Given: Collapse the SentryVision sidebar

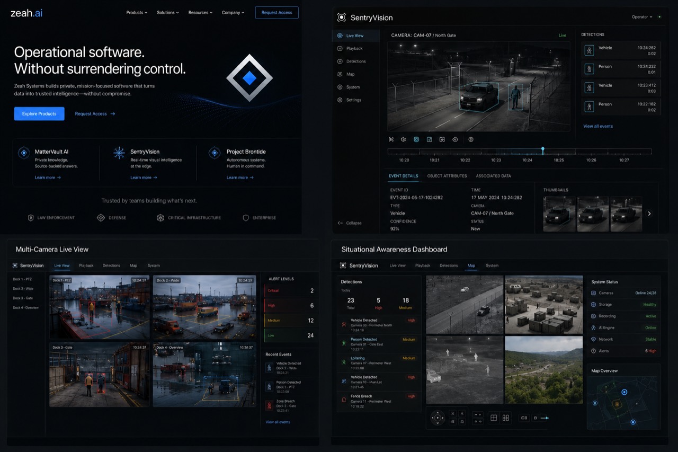Looking at the screenshot, I should 350,223.
